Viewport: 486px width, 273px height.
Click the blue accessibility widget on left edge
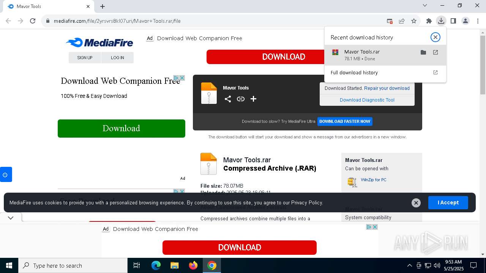pyautogui.click(x=6, y=174)
